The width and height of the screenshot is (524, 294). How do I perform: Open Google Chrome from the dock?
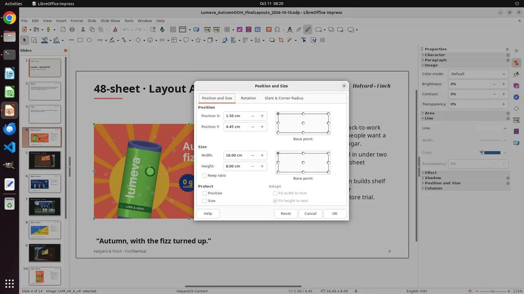tap(9, 18)
